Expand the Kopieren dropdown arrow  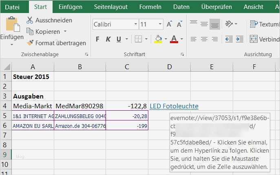(x=65, y=31)
